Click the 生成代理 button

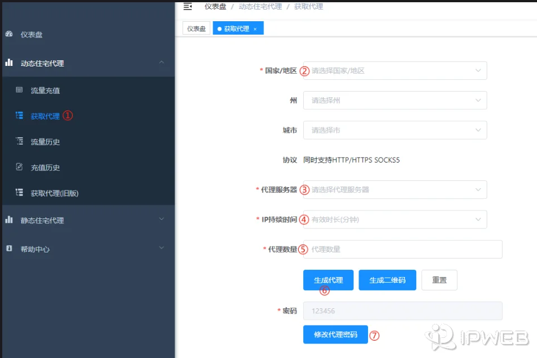click(328, 280)
